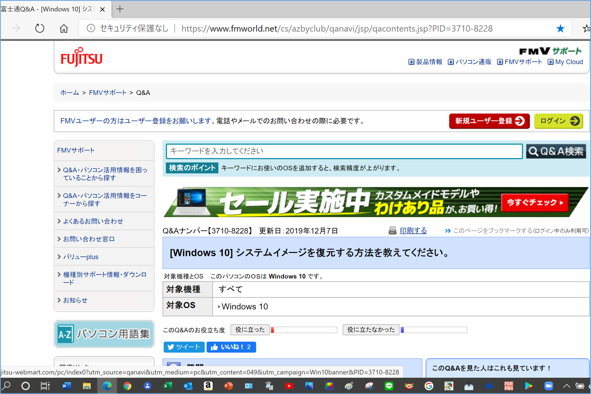This screenshot has width=591, height=394.
Task: Click the printer icon
Action: (x=392, y=231)
